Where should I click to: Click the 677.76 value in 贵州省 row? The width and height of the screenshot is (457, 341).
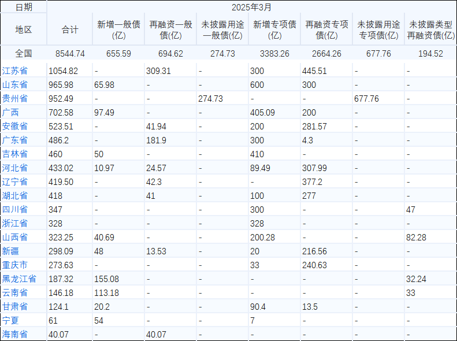[366, 98]
